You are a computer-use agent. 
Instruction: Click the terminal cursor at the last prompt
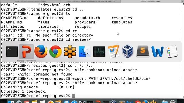pos(74,96)
